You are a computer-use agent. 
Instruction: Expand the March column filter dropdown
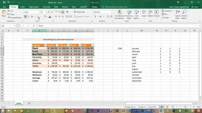click(80, 45)
